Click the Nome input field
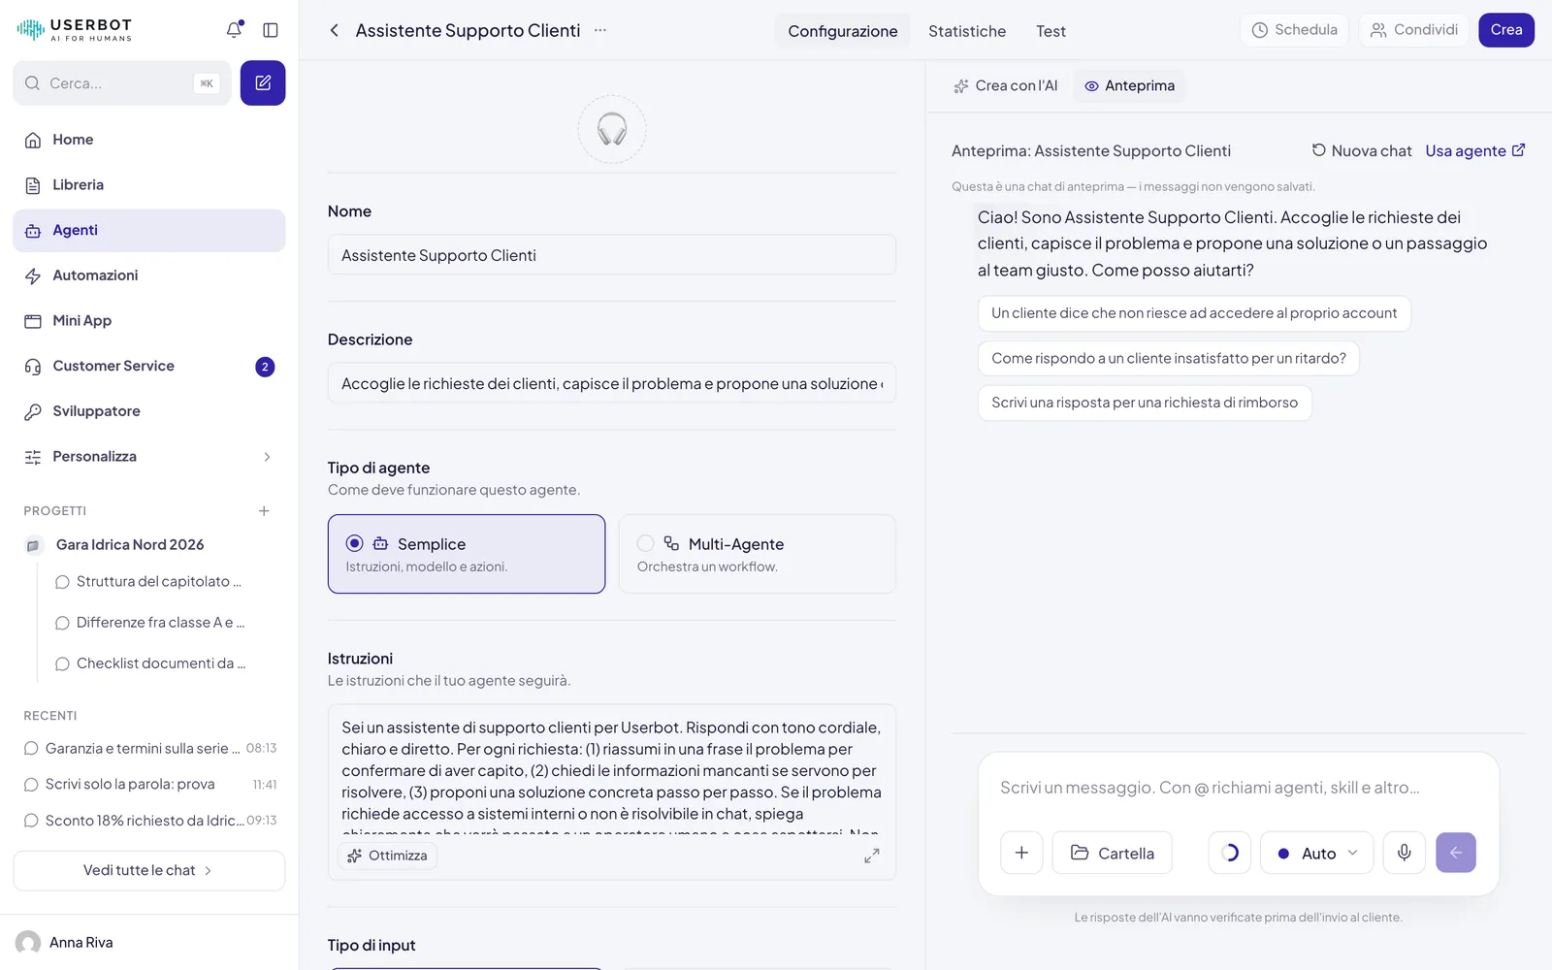 coord(612,255)
